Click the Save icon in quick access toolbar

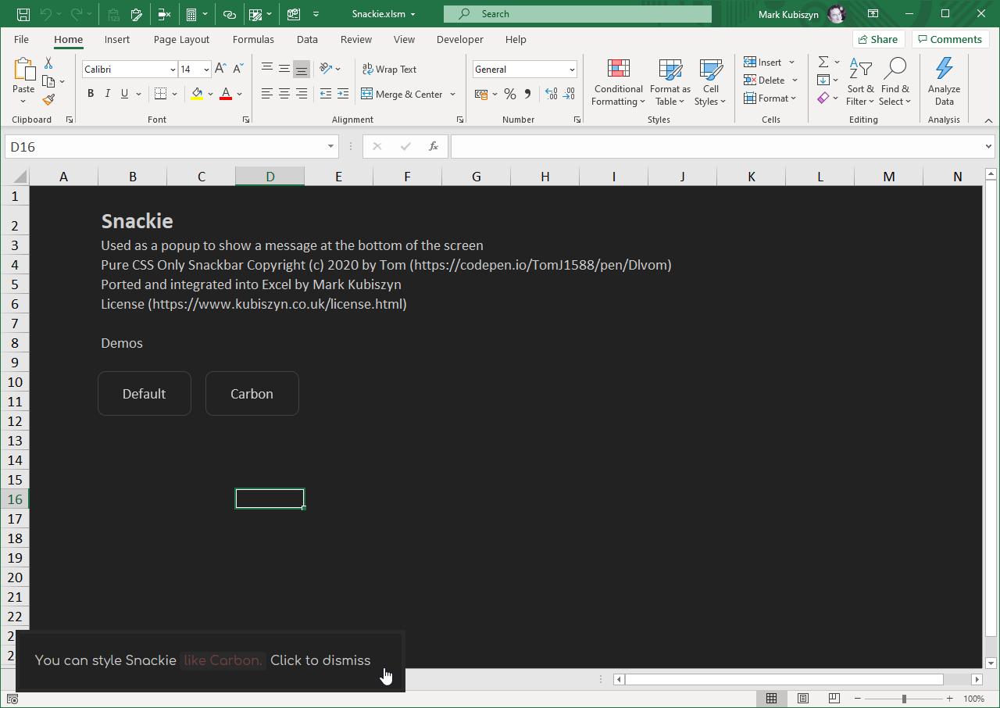pyautogui.click(x=23, y=14)
